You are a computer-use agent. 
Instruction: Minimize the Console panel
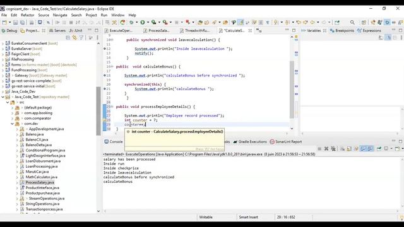(x=393, y=141)
